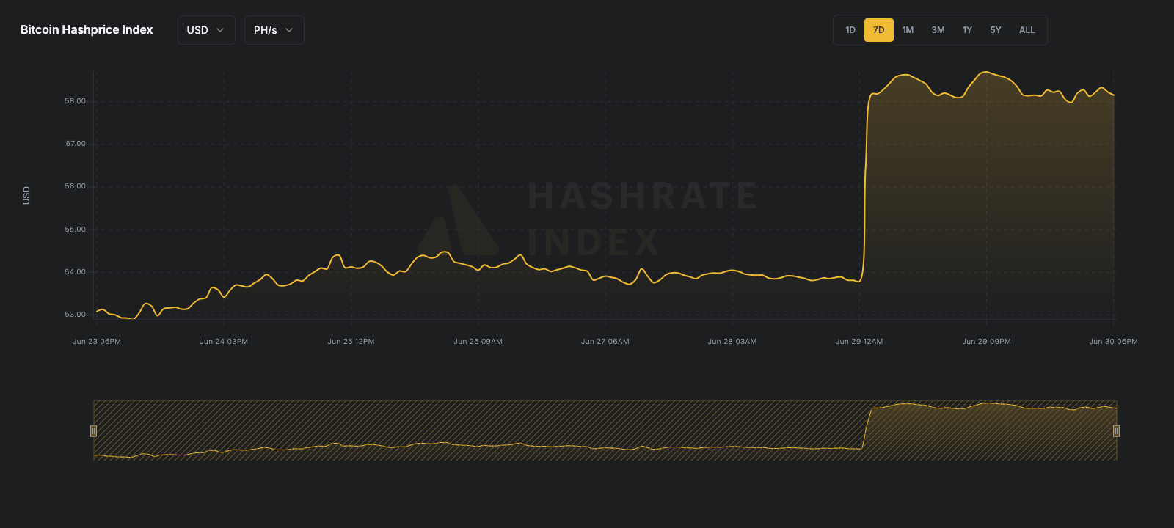Image resolution: width=1174 pixels, height=528 pixels.
Task: Click the 53.00 y-axis label
Action: pyautogui.click(x=75, y=315)
